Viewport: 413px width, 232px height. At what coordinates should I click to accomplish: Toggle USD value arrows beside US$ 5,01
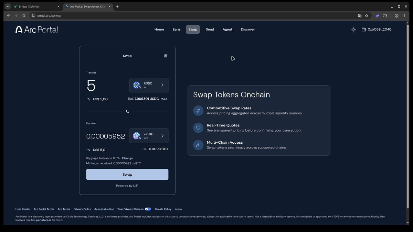tap(89, 150)
